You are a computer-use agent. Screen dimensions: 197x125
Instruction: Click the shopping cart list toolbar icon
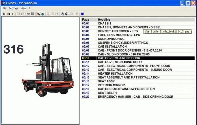28,14
